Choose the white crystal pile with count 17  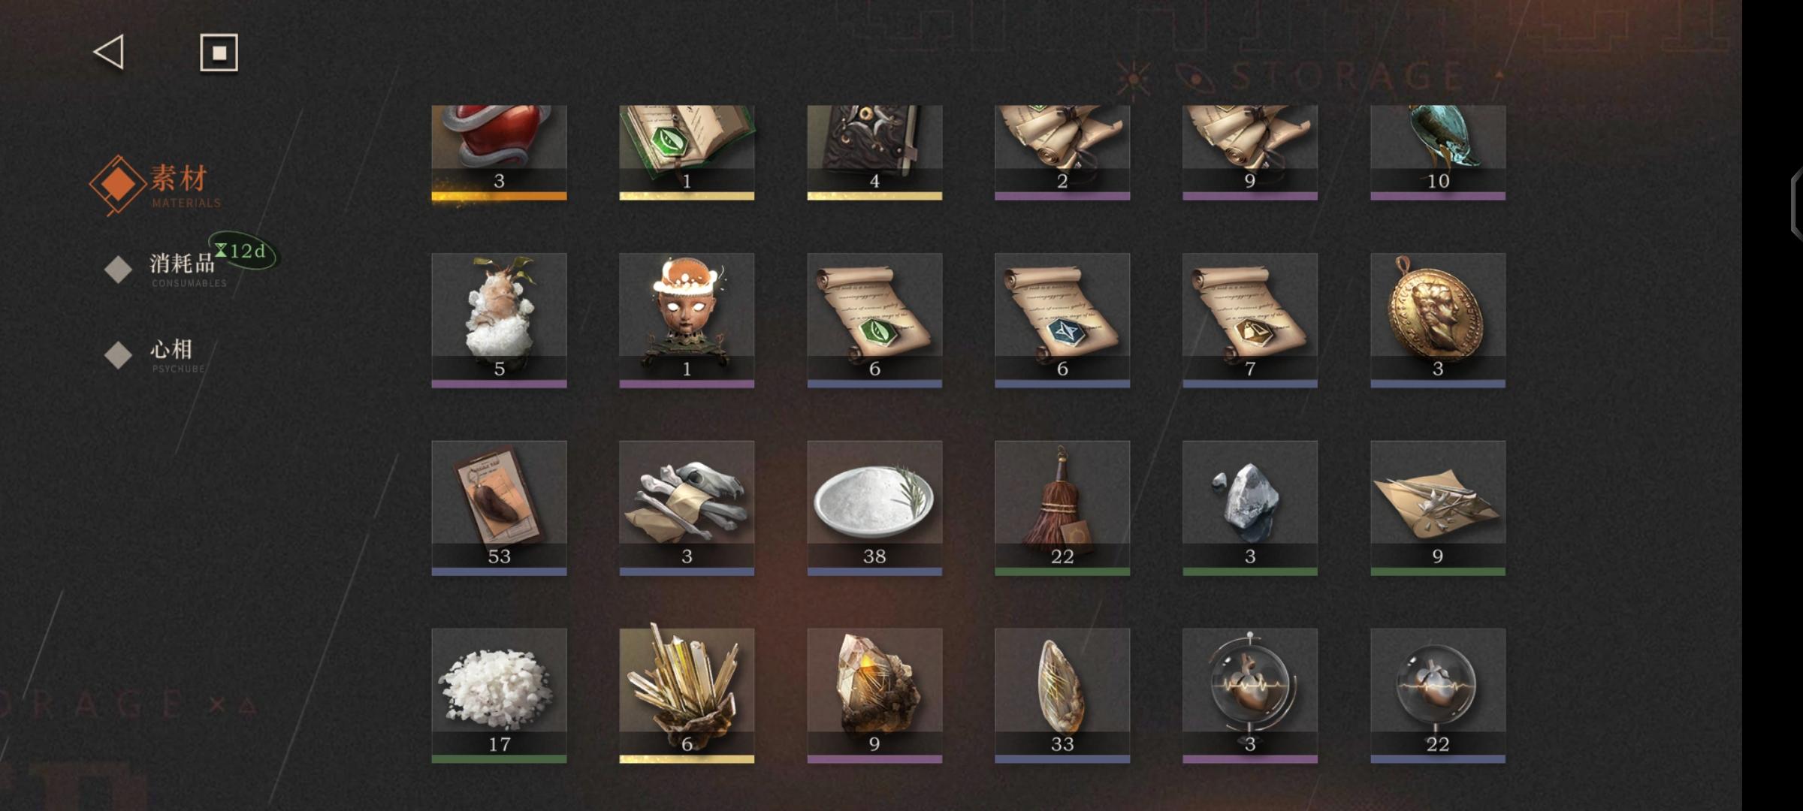[x=499, y=695]
